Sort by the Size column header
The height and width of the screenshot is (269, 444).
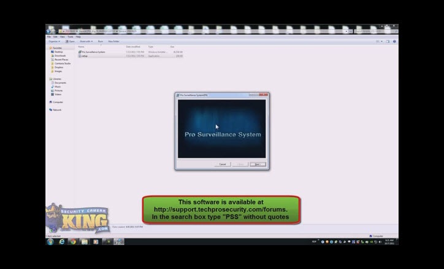click(x=172, y=47)
